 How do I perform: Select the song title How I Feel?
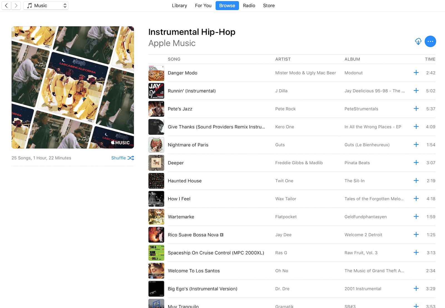(x=179, y=199)
